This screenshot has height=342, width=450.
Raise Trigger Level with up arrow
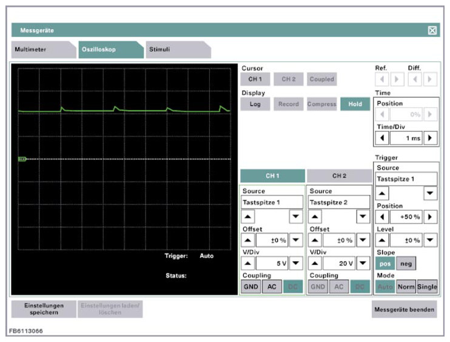pyautogui.click(x=382, y=240)
